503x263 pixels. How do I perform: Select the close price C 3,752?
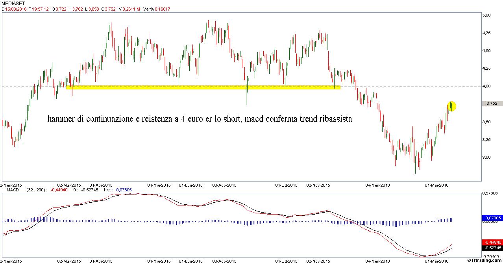click(109, 9)
